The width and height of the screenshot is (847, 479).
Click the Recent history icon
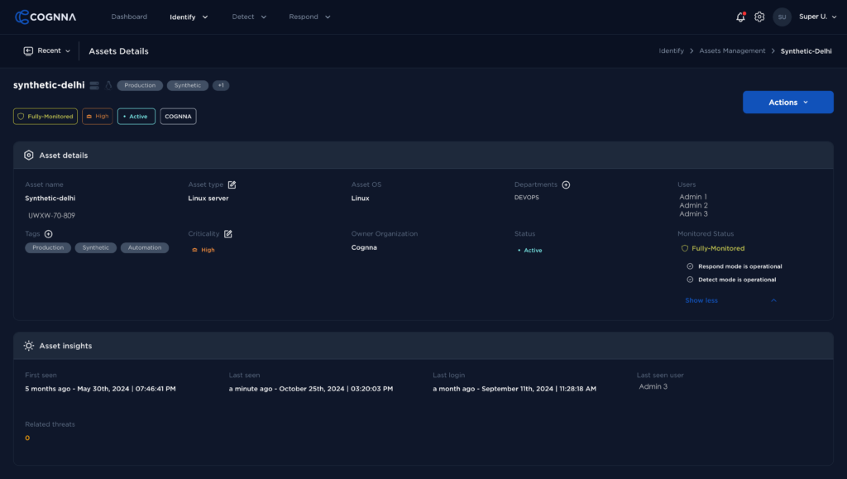coord(28,50)
